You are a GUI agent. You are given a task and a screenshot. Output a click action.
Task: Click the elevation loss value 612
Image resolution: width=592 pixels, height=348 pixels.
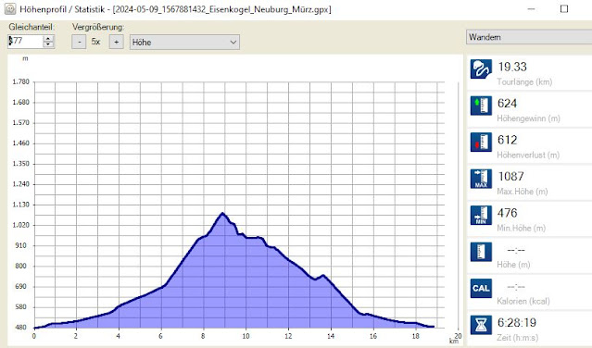coord(507,140)
